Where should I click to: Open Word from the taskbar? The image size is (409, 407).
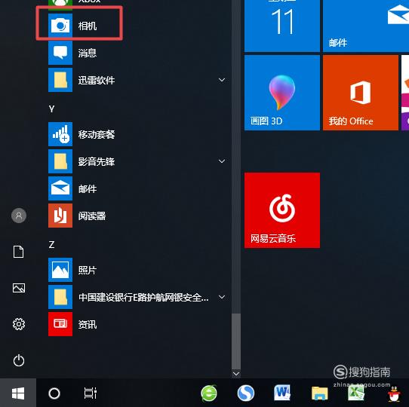coord(282,393)
